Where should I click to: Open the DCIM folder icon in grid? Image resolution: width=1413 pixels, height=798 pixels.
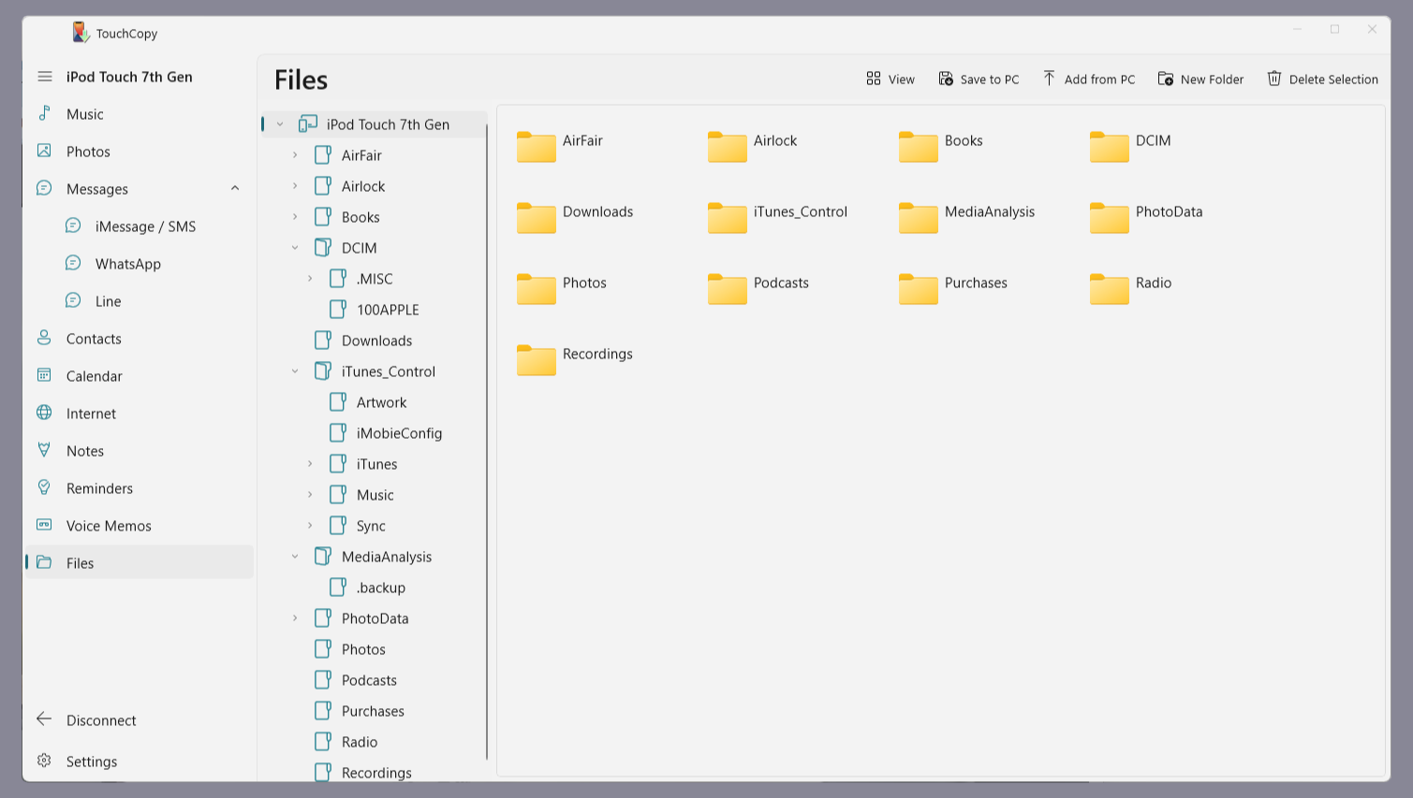1110,146
